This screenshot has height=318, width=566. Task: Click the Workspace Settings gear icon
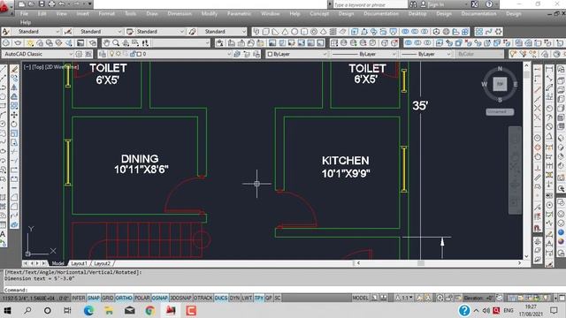click(x=79, y=54)
